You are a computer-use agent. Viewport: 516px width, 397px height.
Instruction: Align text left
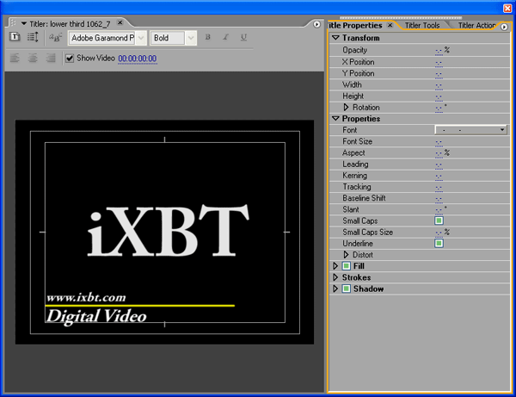point(15,59)
